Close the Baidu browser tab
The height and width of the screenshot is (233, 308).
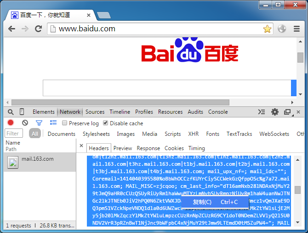(x=89, y=15)
